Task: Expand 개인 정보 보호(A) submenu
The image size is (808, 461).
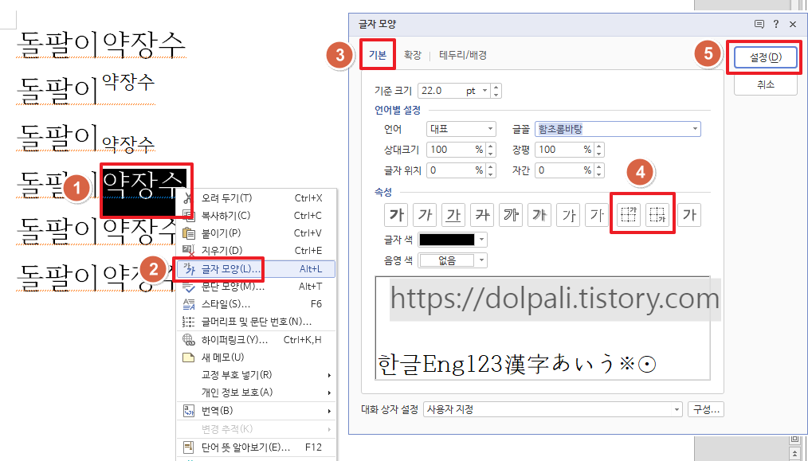Action: 256,393
